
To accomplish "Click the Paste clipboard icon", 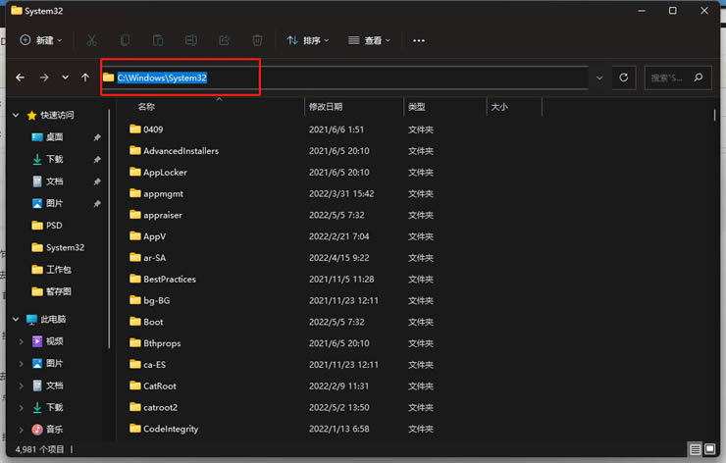I will pos(158,41).
